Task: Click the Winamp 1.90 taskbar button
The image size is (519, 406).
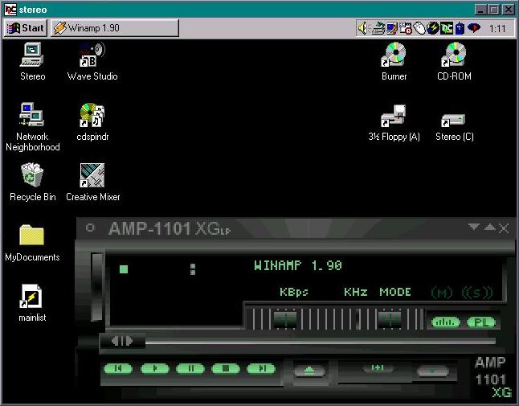Action: pos(115,28)
